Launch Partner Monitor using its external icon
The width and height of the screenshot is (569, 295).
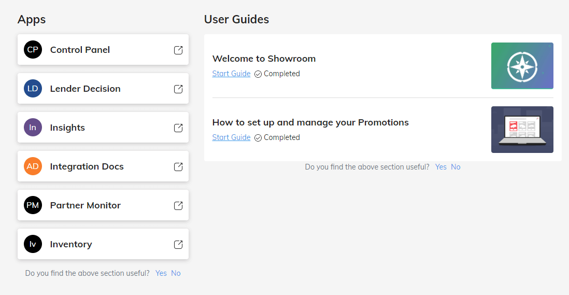pyautogui.click(x=178, y=205)
